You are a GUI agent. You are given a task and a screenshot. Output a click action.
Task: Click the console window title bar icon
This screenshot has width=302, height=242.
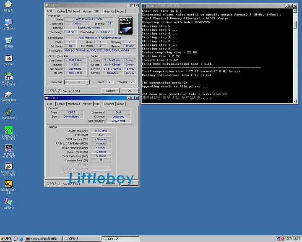click(x=144, y=6)
